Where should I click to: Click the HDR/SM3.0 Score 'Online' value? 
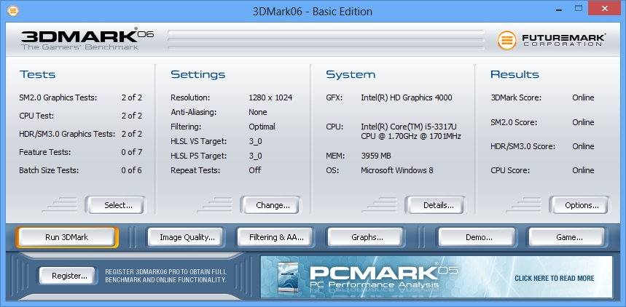(x=583, y=146)
